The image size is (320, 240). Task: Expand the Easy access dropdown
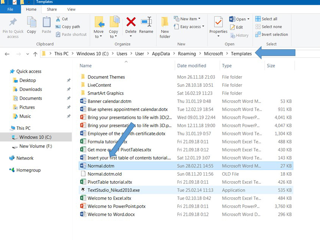pos(189,27)
